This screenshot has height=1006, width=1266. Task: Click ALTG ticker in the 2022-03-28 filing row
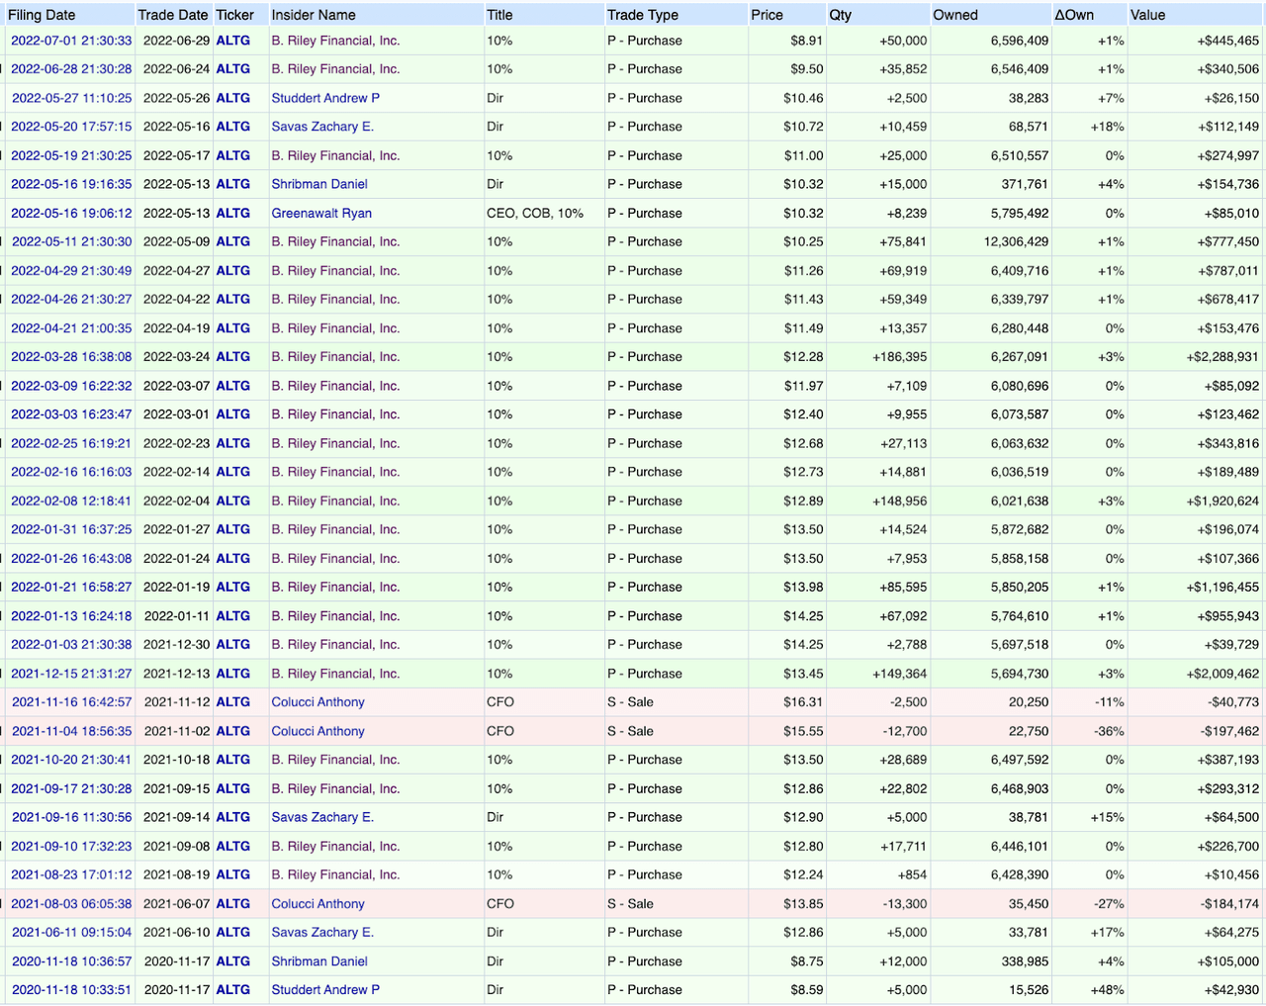pos(233,357)
